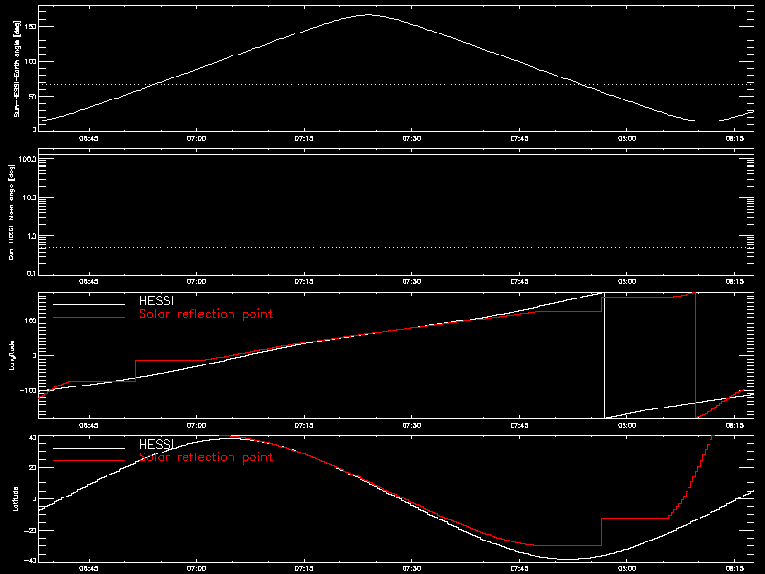Click HESSI legend label in Latitude panel
765x574 pixels.
point(156,444)
